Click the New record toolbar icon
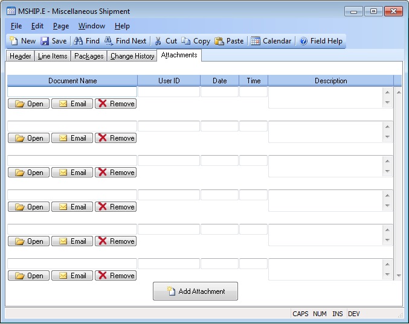Image resolution: width=409 pixels, height=324 pixels. [14, 41]
